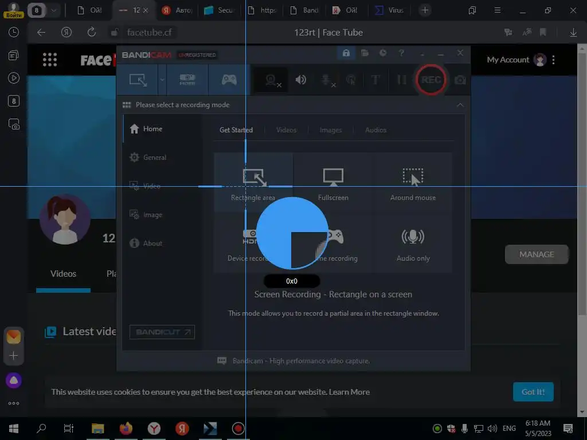This screenshot has width=587, height=440.
Task: Open Bandicam help question mark icon
Action: pyautogui.click(x=401, y=53)
